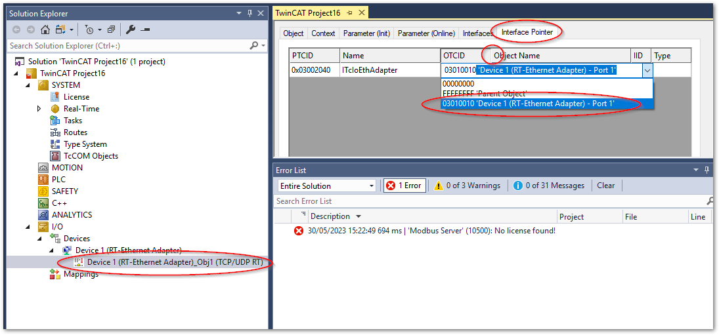Viewport: 719px width, 335px height.
Task: Close the TwinCAT Project16 document tab
Action: click(361, 13)
